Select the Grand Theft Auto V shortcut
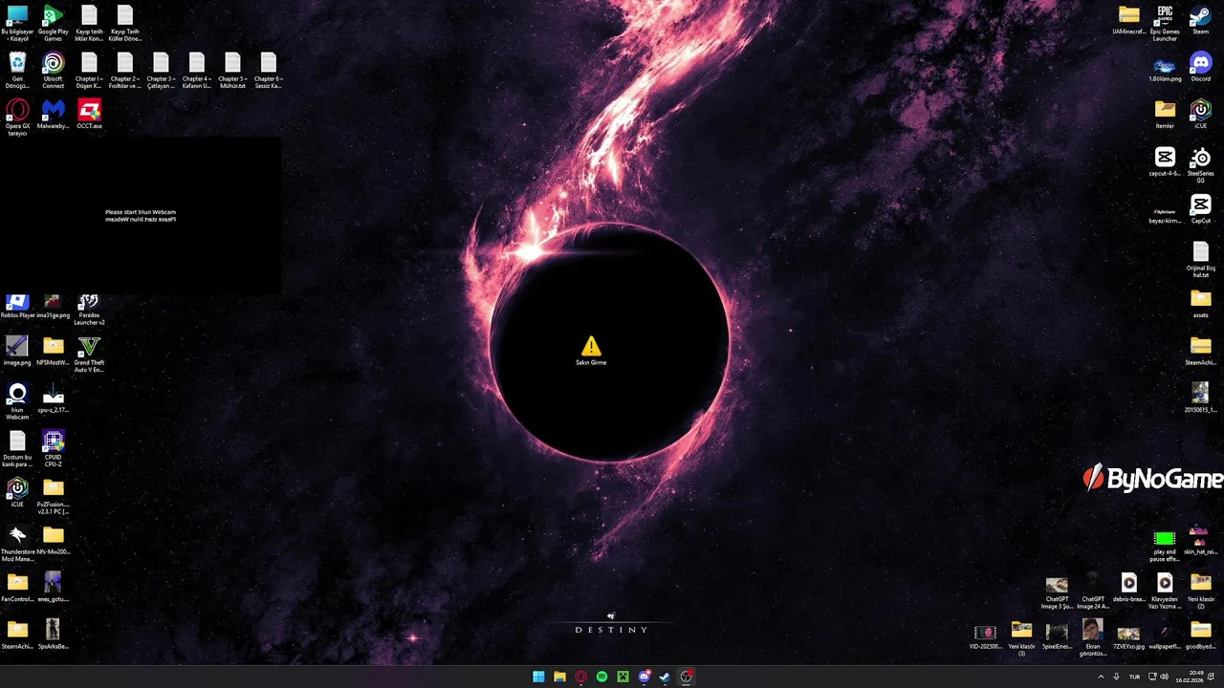 (89, 347)
